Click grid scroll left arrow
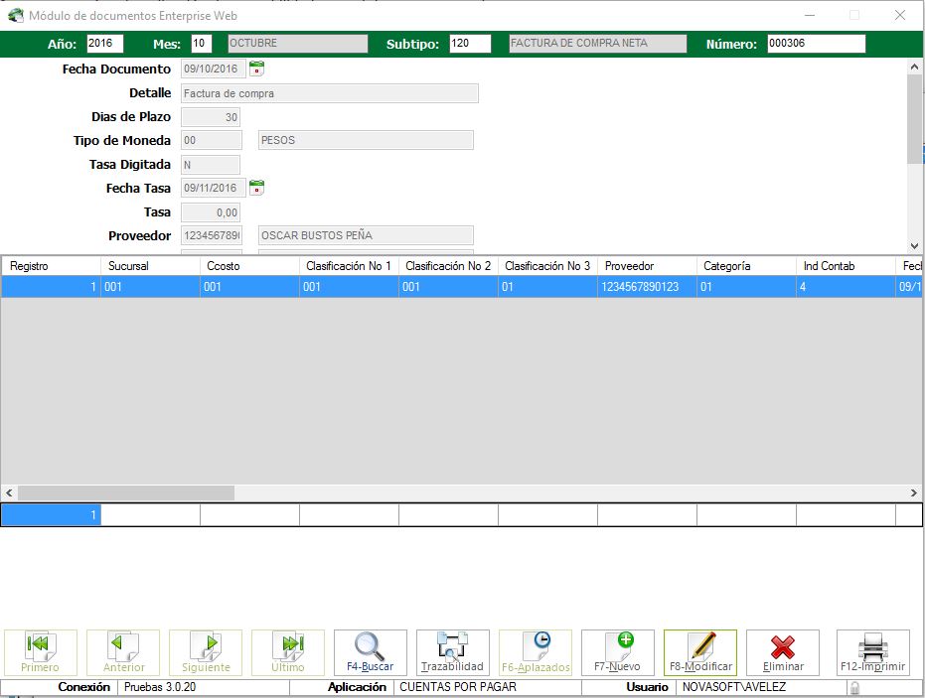 (9, 492)
